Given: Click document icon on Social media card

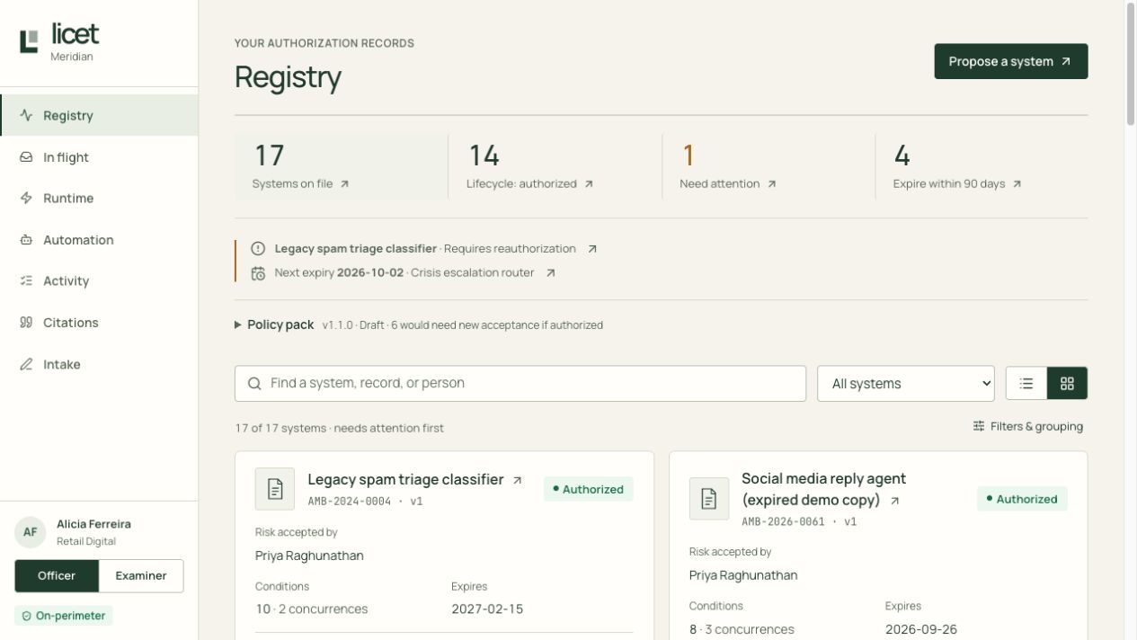Looking at the screenshot, I should pos(709,499).
